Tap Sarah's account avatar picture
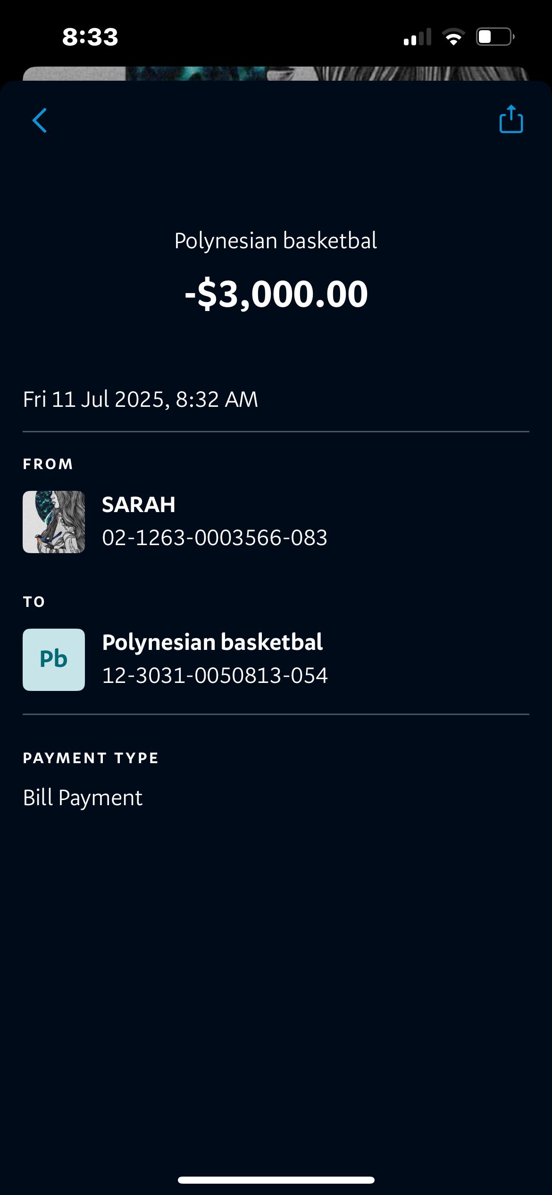 point(54,522)
